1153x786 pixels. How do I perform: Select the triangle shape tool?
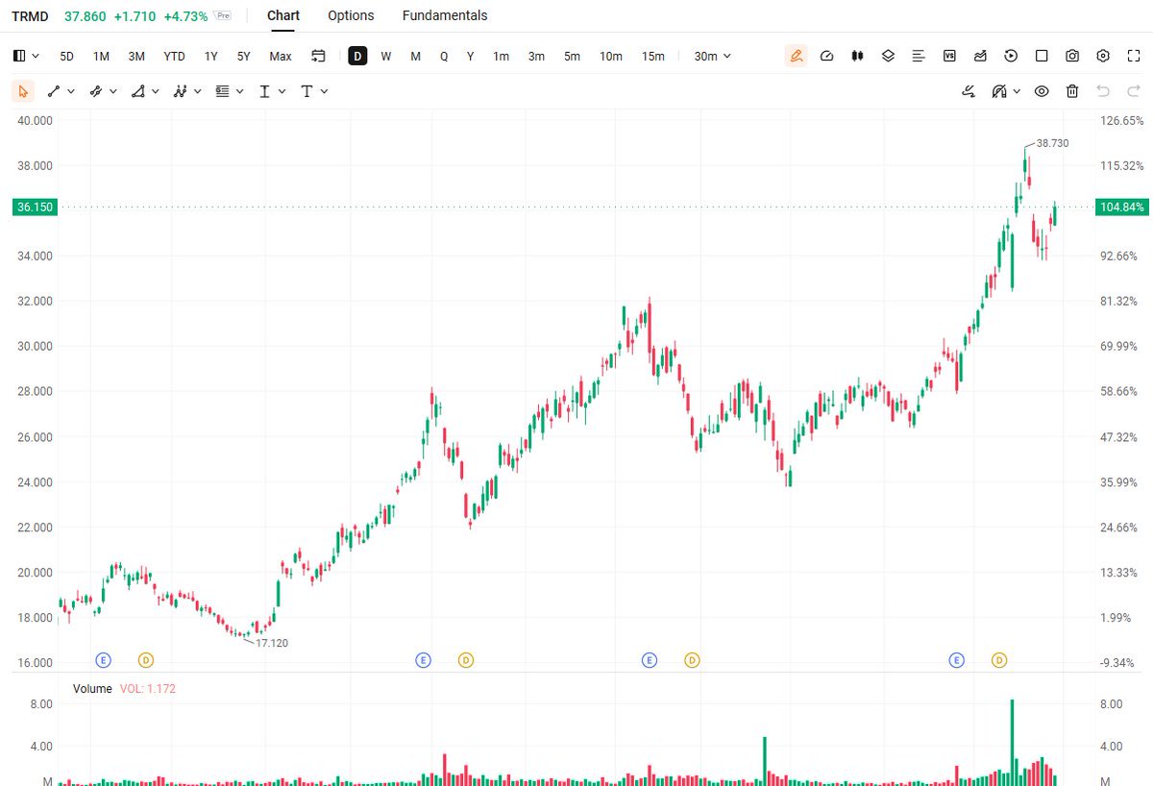click(x=138, y=91)
